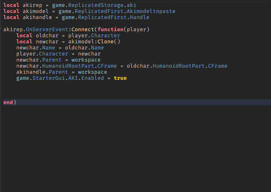
Task: Click the 'Clone' method call
Action: click(105, 42)
